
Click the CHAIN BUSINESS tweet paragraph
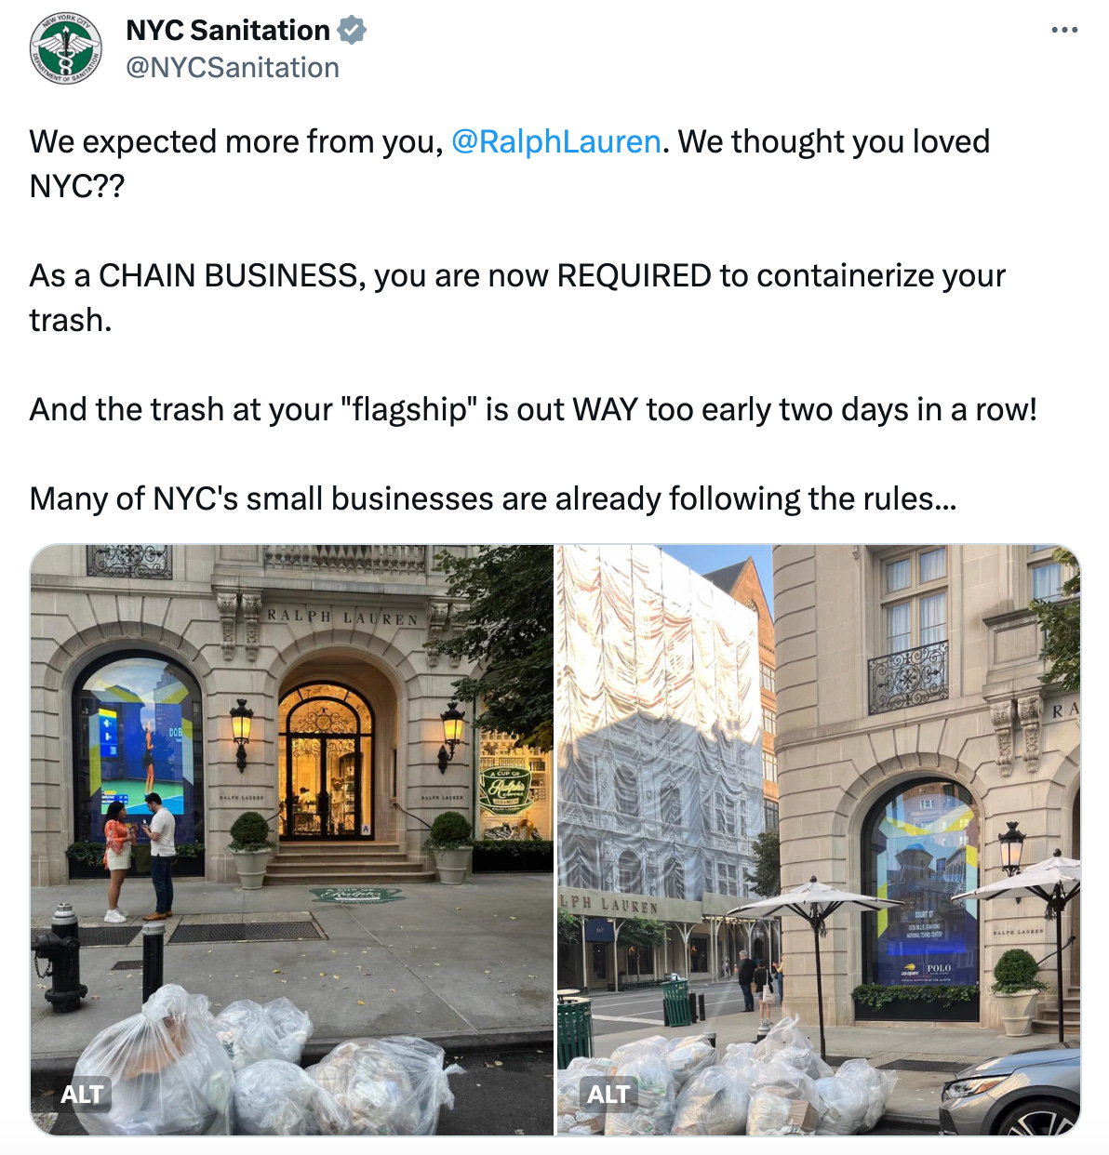click(517, 298)
